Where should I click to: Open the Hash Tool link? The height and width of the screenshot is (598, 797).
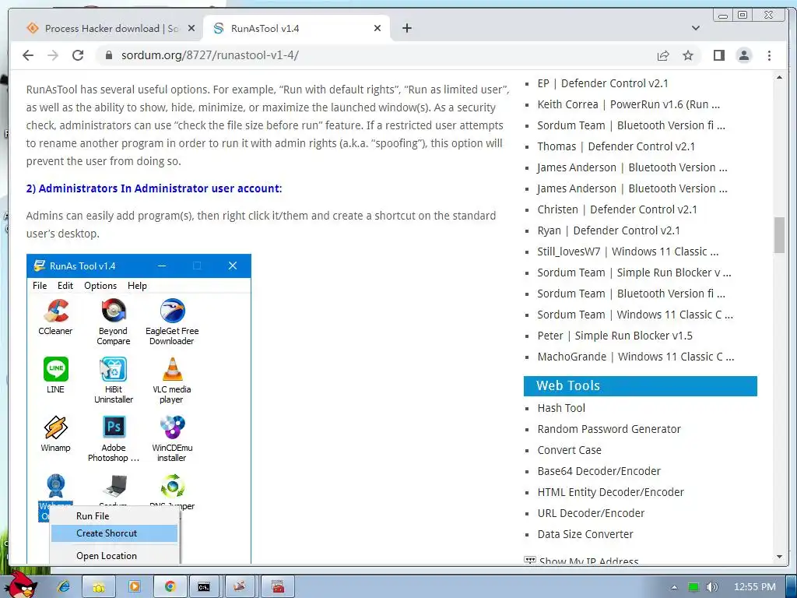tap(561, 408)
